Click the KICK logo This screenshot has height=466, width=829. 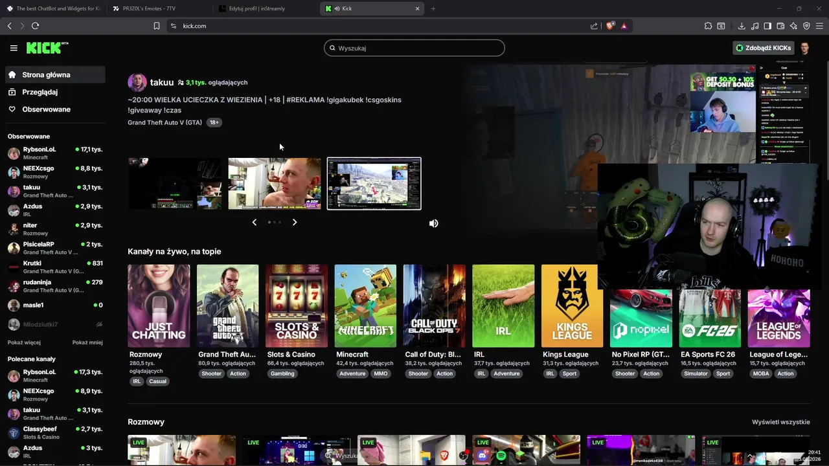47,48
